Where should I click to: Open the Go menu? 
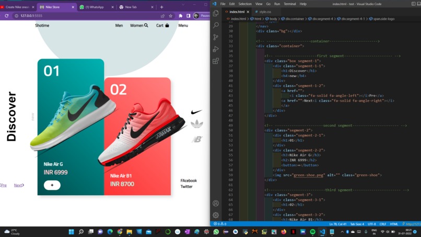pyautogui.click(x=268, y=4)
